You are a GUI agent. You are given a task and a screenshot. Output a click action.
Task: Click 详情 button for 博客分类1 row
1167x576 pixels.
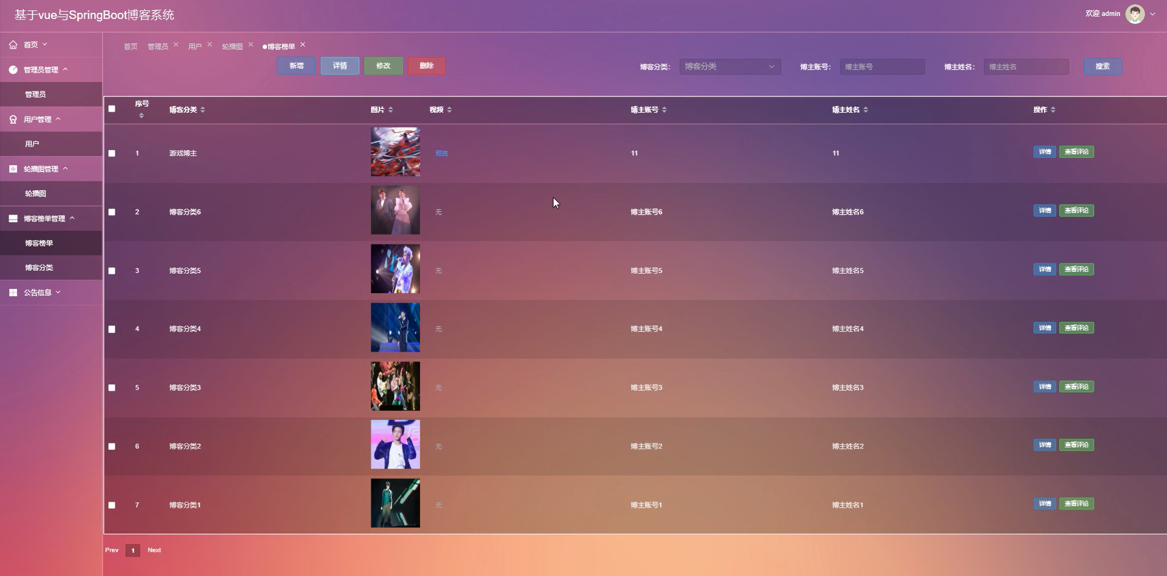[1044, 503]
